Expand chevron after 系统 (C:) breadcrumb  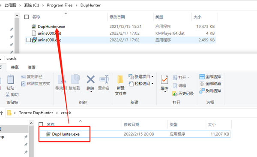(x=43, y=6)
